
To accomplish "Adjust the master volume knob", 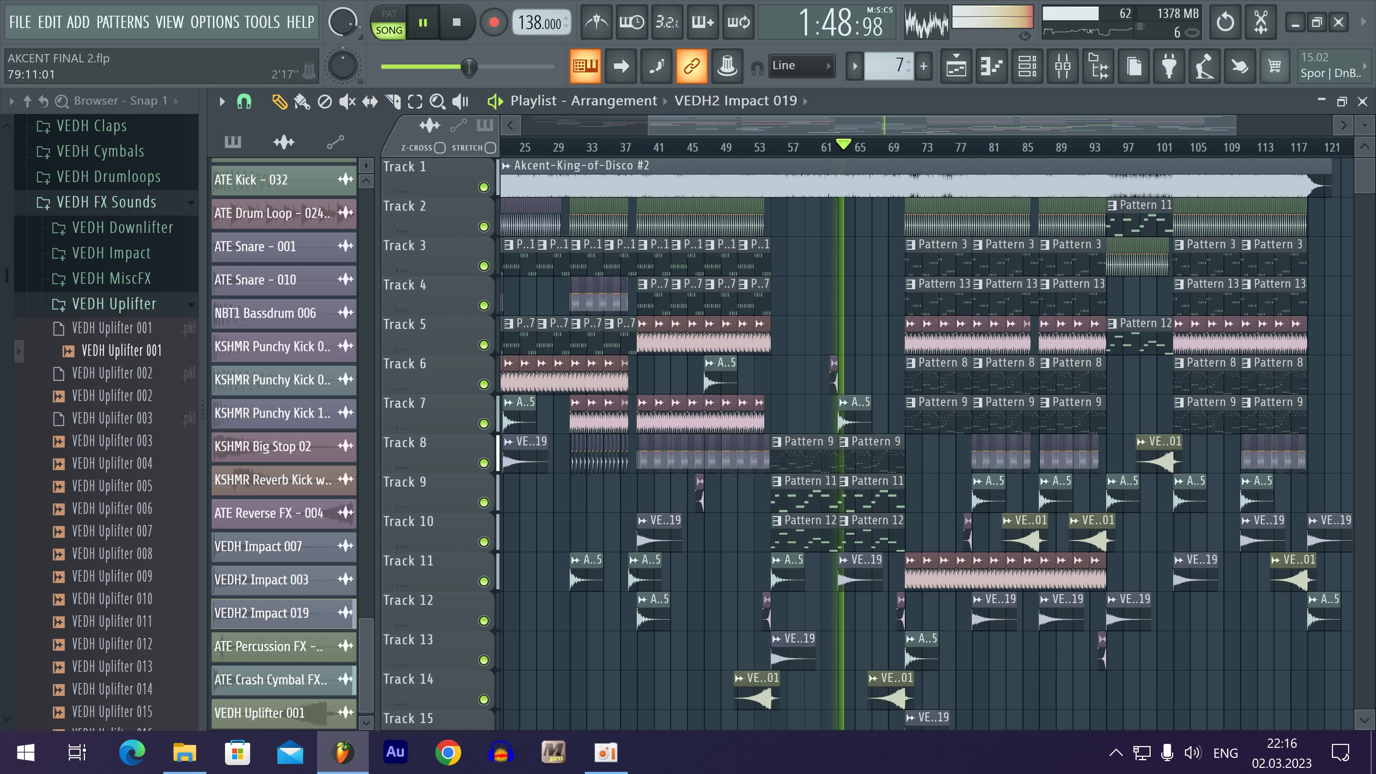I will [x=343, y=22].
